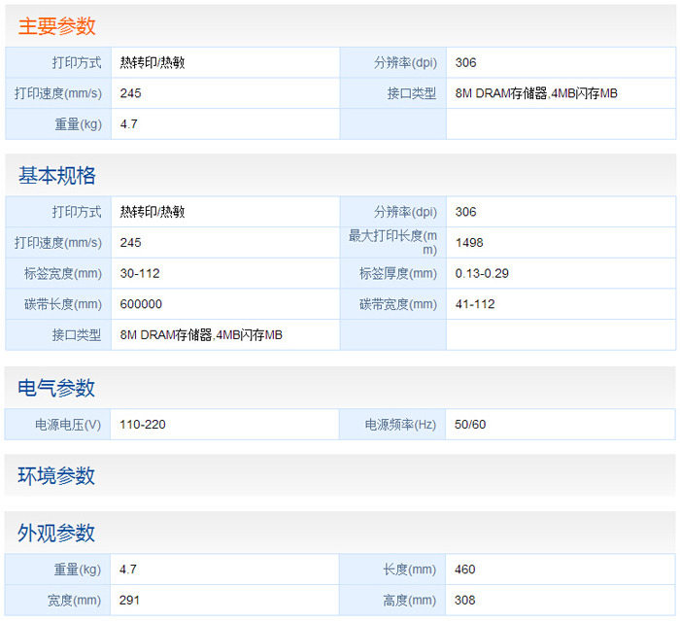Click the 41-112 ribbon width value
Screen dimensions: 680x621
pos(475,304)
